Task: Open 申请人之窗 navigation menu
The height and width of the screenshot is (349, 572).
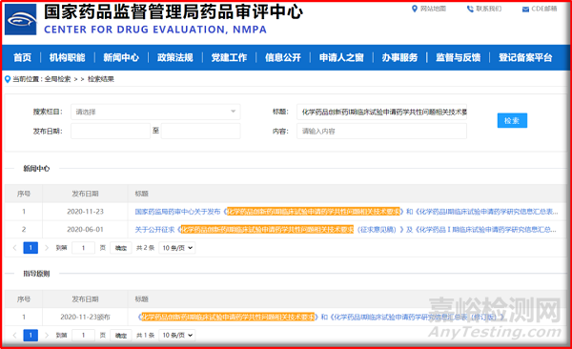Action: coord(341,57)
